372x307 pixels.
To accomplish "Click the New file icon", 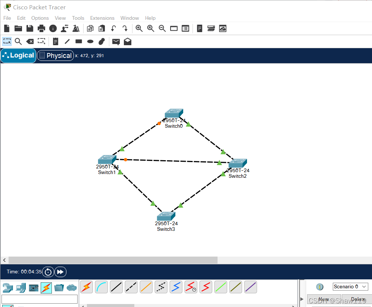I will [x=7, y=28].
